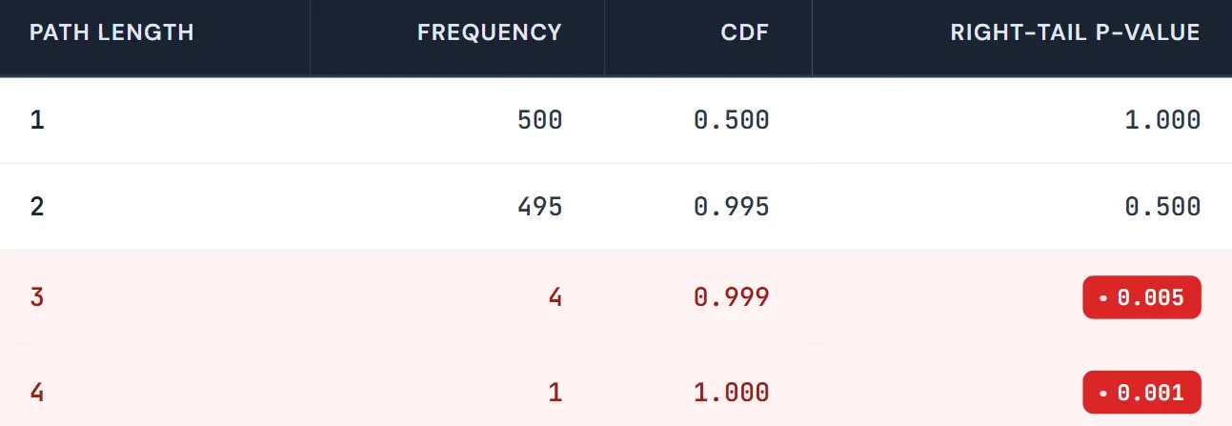Click frequency value 500
The image size is (1232, 426).
pyautogui.click(x=539, y=120)
